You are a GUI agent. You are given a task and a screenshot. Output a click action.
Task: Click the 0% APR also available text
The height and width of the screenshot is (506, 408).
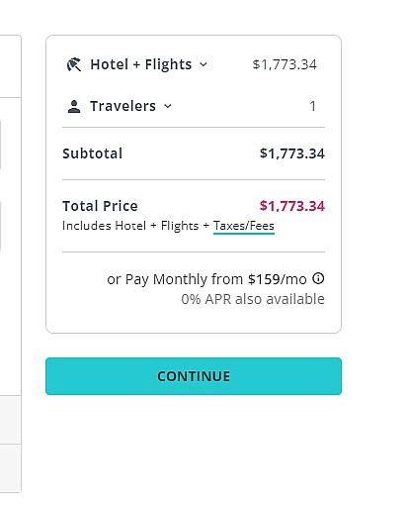253,299
